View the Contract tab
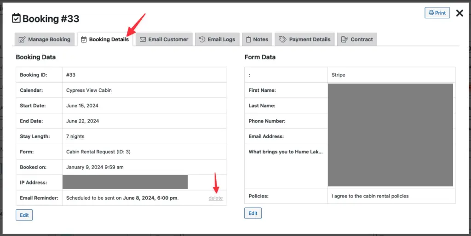The image size is (471, 236). 357,39
